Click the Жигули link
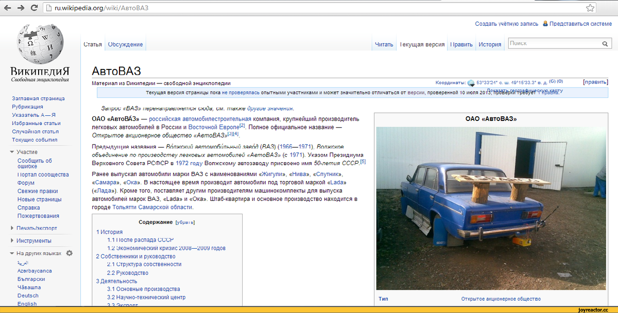The height and width of the screenshot is (313, 618). (271, 175)
